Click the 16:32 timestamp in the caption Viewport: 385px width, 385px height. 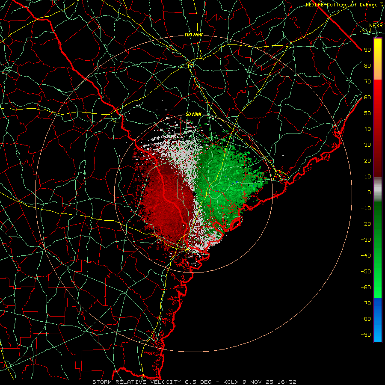(x=287, y=382)
